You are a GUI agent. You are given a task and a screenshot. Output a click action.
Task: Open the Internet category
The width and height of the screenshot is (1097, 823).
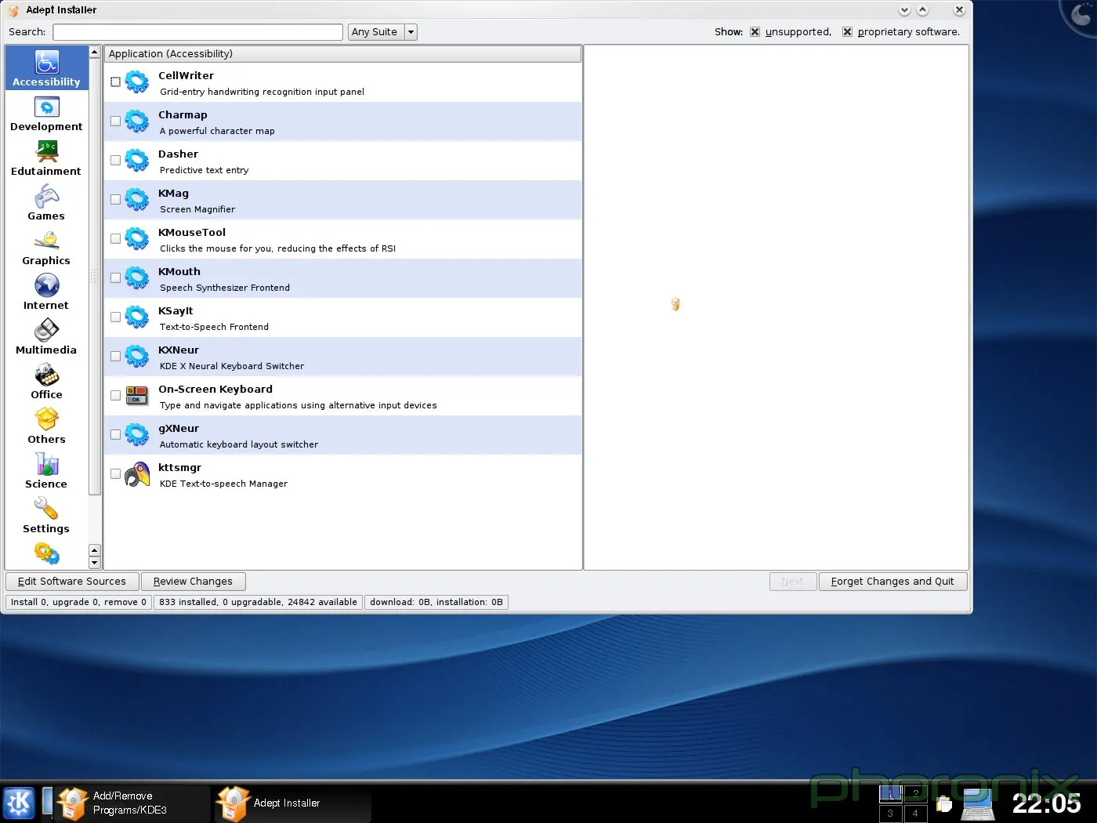(46, 293)
